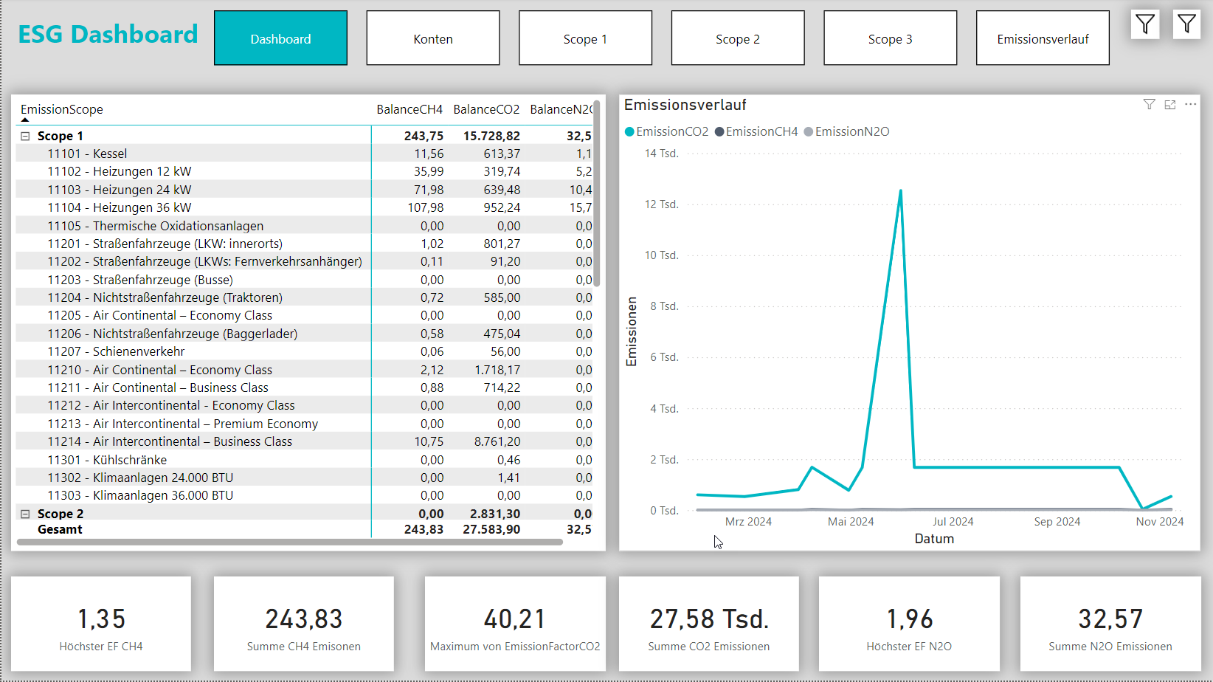Sort by the BalanceN2O column header
The width and height of the screenshot is (1213, 682).
point(561,109)
